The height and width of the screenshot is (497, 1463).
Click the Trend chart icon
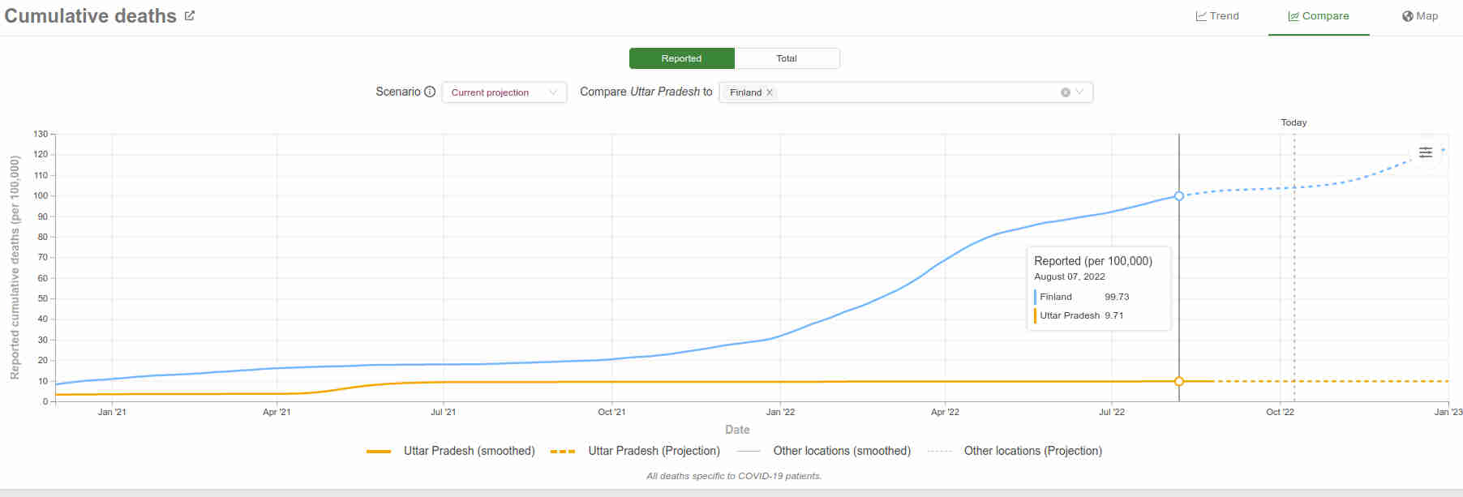1201,16
